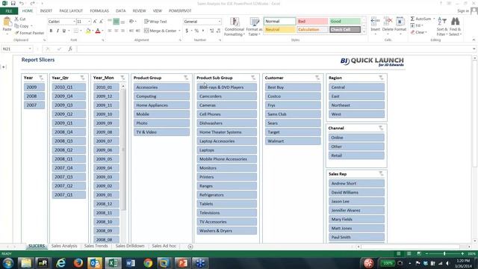This screenshot has width=478, height=269.
Task: Click the Format Painter brush
Action: point(16,33)
